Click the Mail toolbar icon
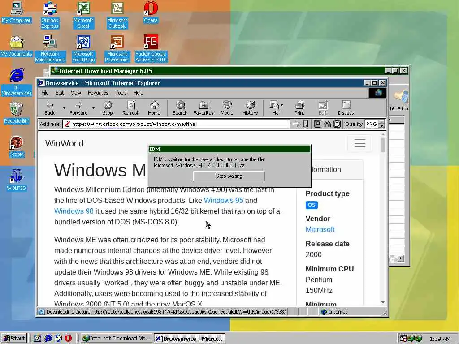Screen dimensions: 459x344 275,108
